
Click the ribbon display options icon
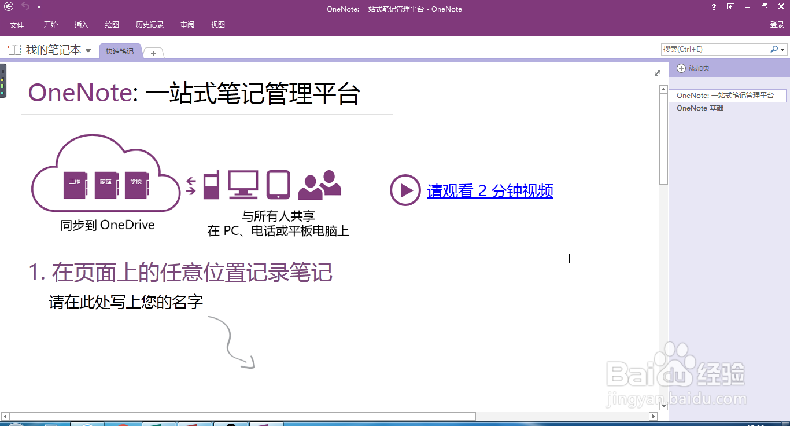pos(731,7)
